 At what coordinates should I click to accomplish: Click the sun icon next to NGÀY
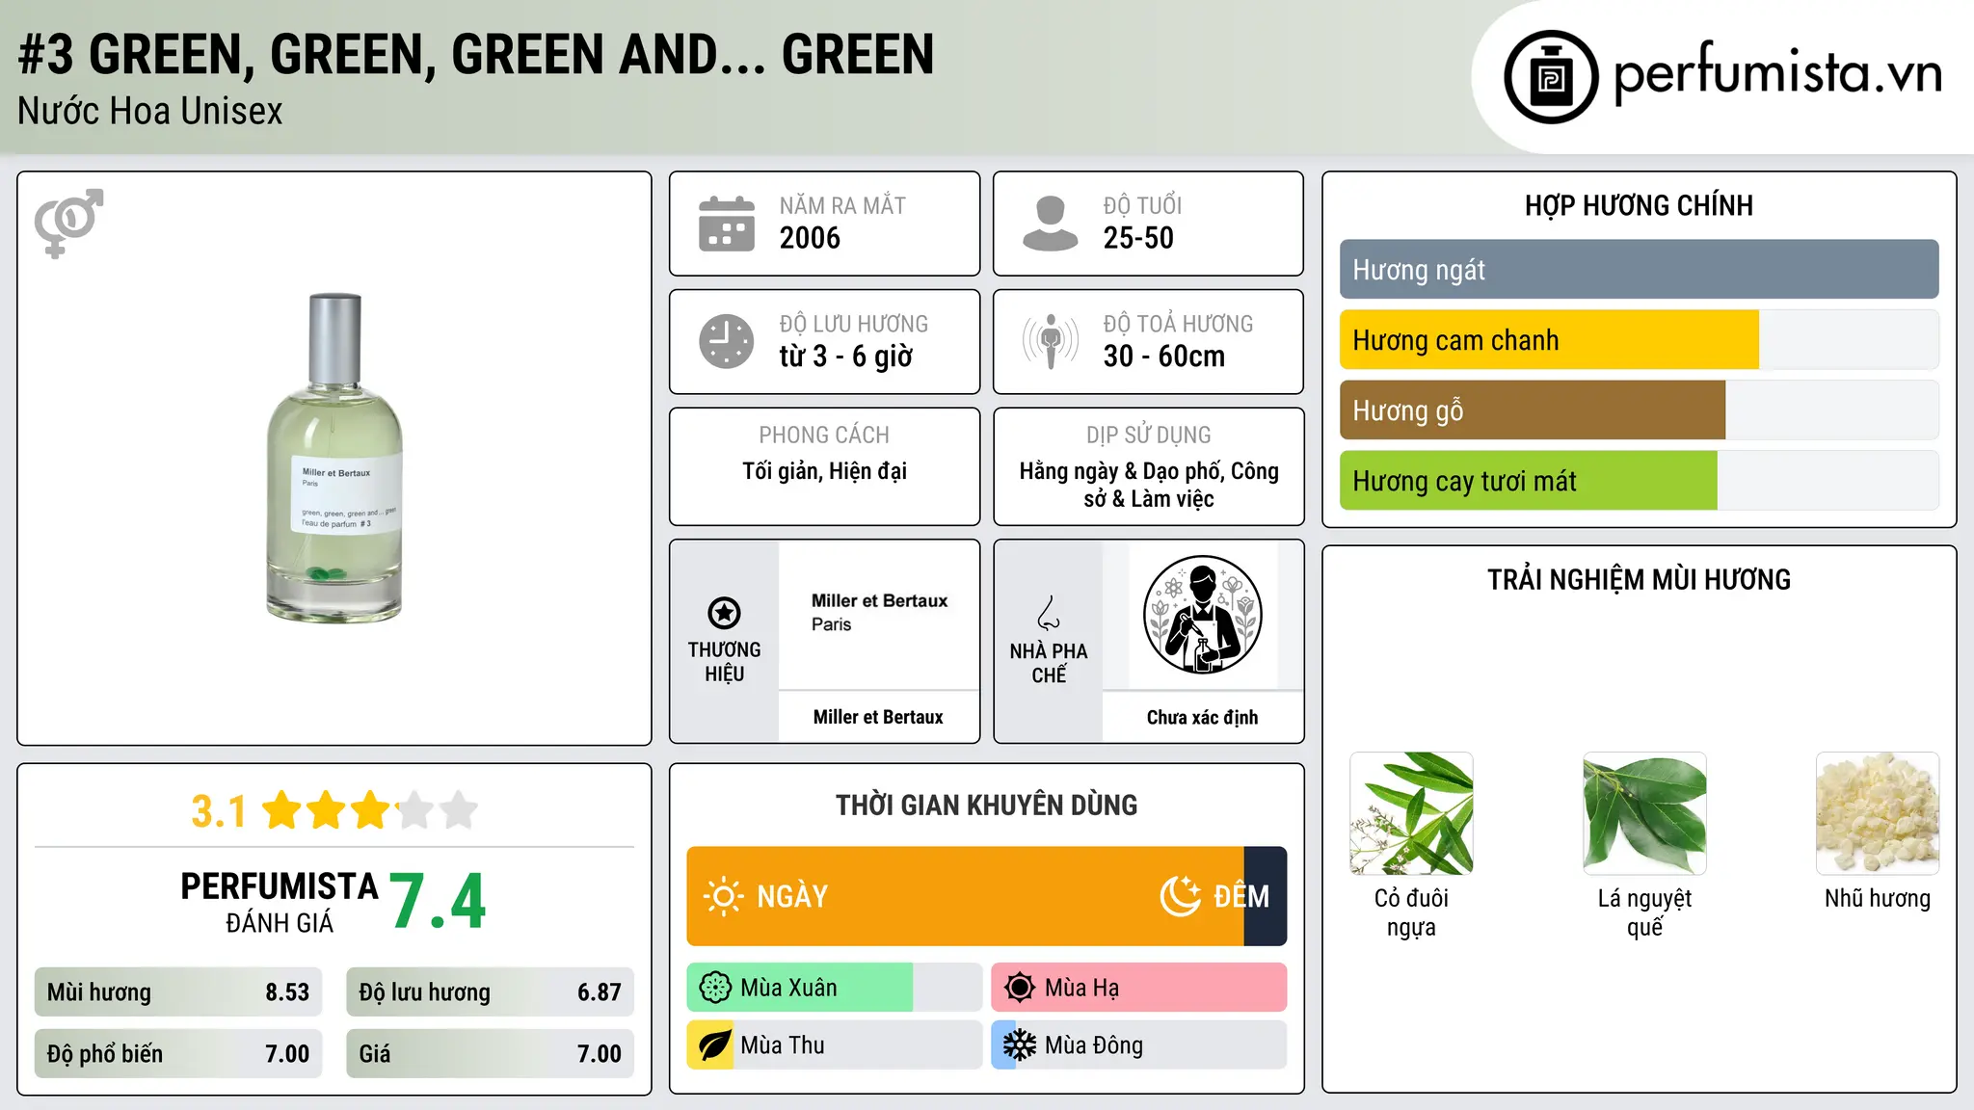pos(723,896)
